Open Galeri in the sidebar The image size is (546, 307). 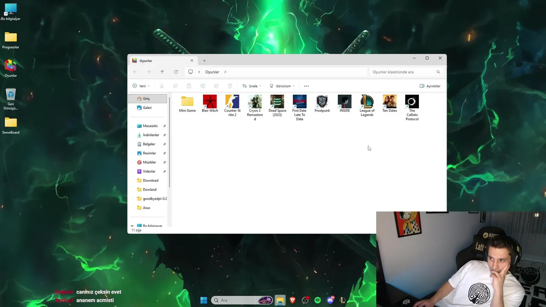tap(148, 107)
